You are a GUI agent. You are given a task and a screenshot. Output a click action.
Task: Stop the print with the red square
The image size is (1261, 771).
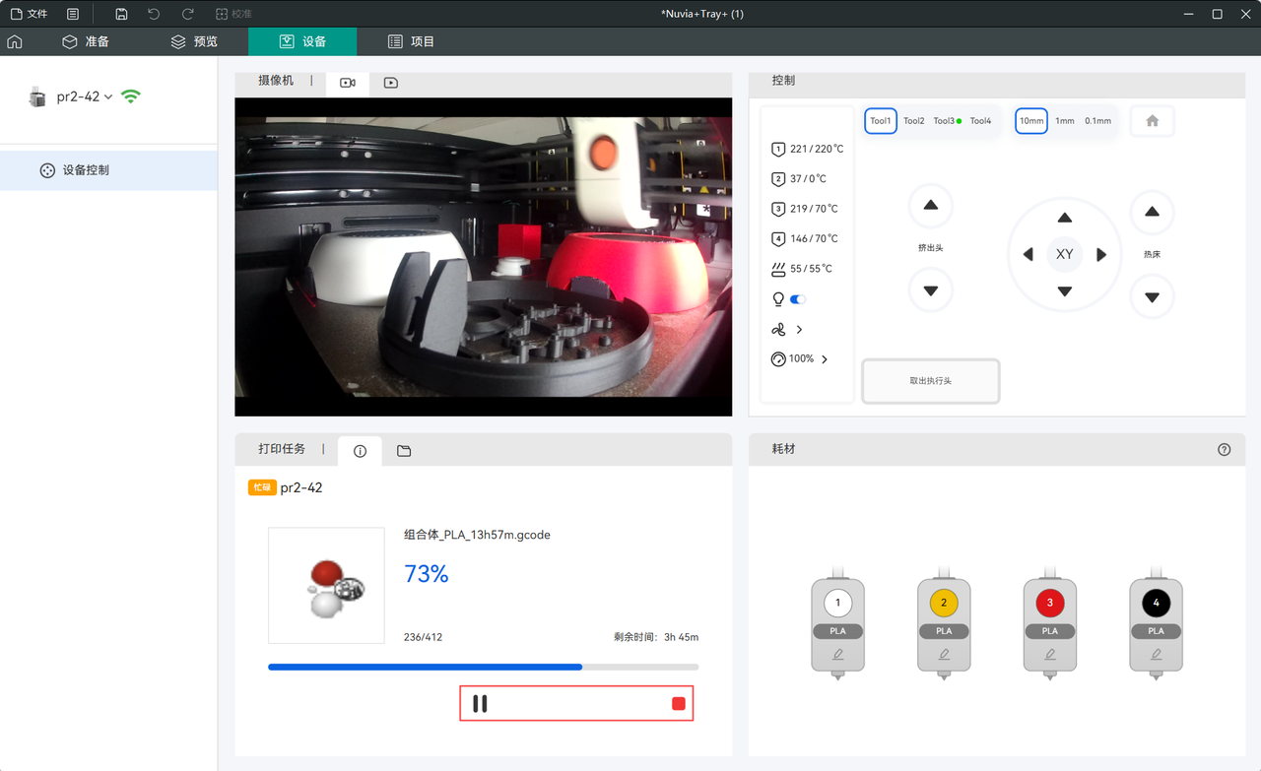(679, 703)
